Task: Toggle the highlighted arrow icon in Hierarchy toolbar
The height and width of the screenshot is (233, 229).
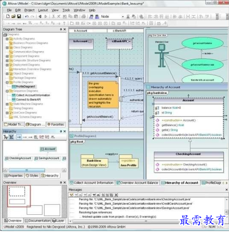Action: pyautogui.click(x=19, y=137)
